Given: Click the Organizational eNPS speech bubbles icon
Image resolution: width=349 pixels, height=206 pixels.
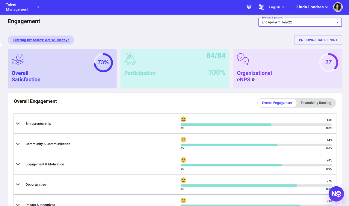Looking at the screenshot, I should [x=243, y=59].
